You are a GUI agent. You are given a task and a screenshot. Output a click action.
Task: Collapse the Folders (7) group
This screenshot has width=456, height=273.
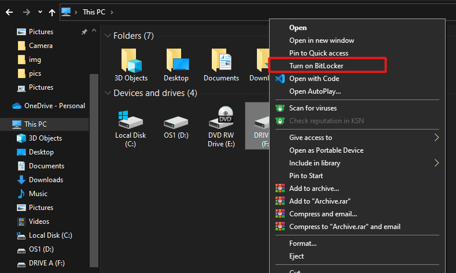click(x=108, y=36)
